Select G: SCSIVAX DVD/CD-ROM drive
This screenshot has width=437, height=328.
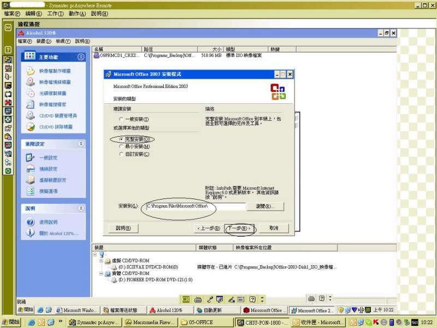[149, 267]
